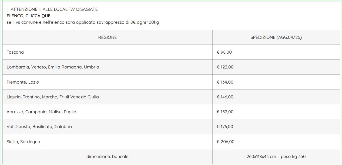Image resolution: width=342 pixels, height=165 pixels.
Task: Select the Lombardia, Veneto, Emilia Romagna, Umbria cell
Action: pos(108,67)
